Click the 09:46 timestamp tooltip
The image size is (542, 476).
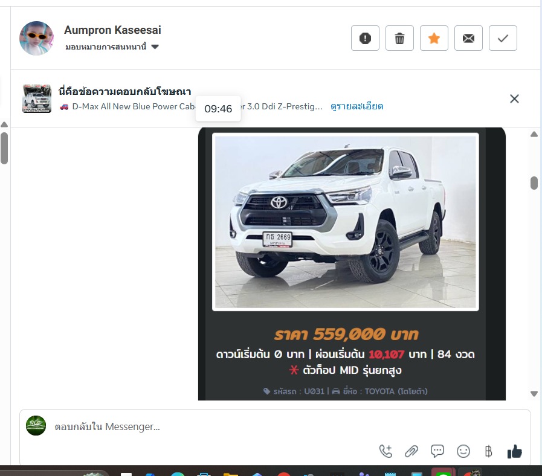(218, 109)
